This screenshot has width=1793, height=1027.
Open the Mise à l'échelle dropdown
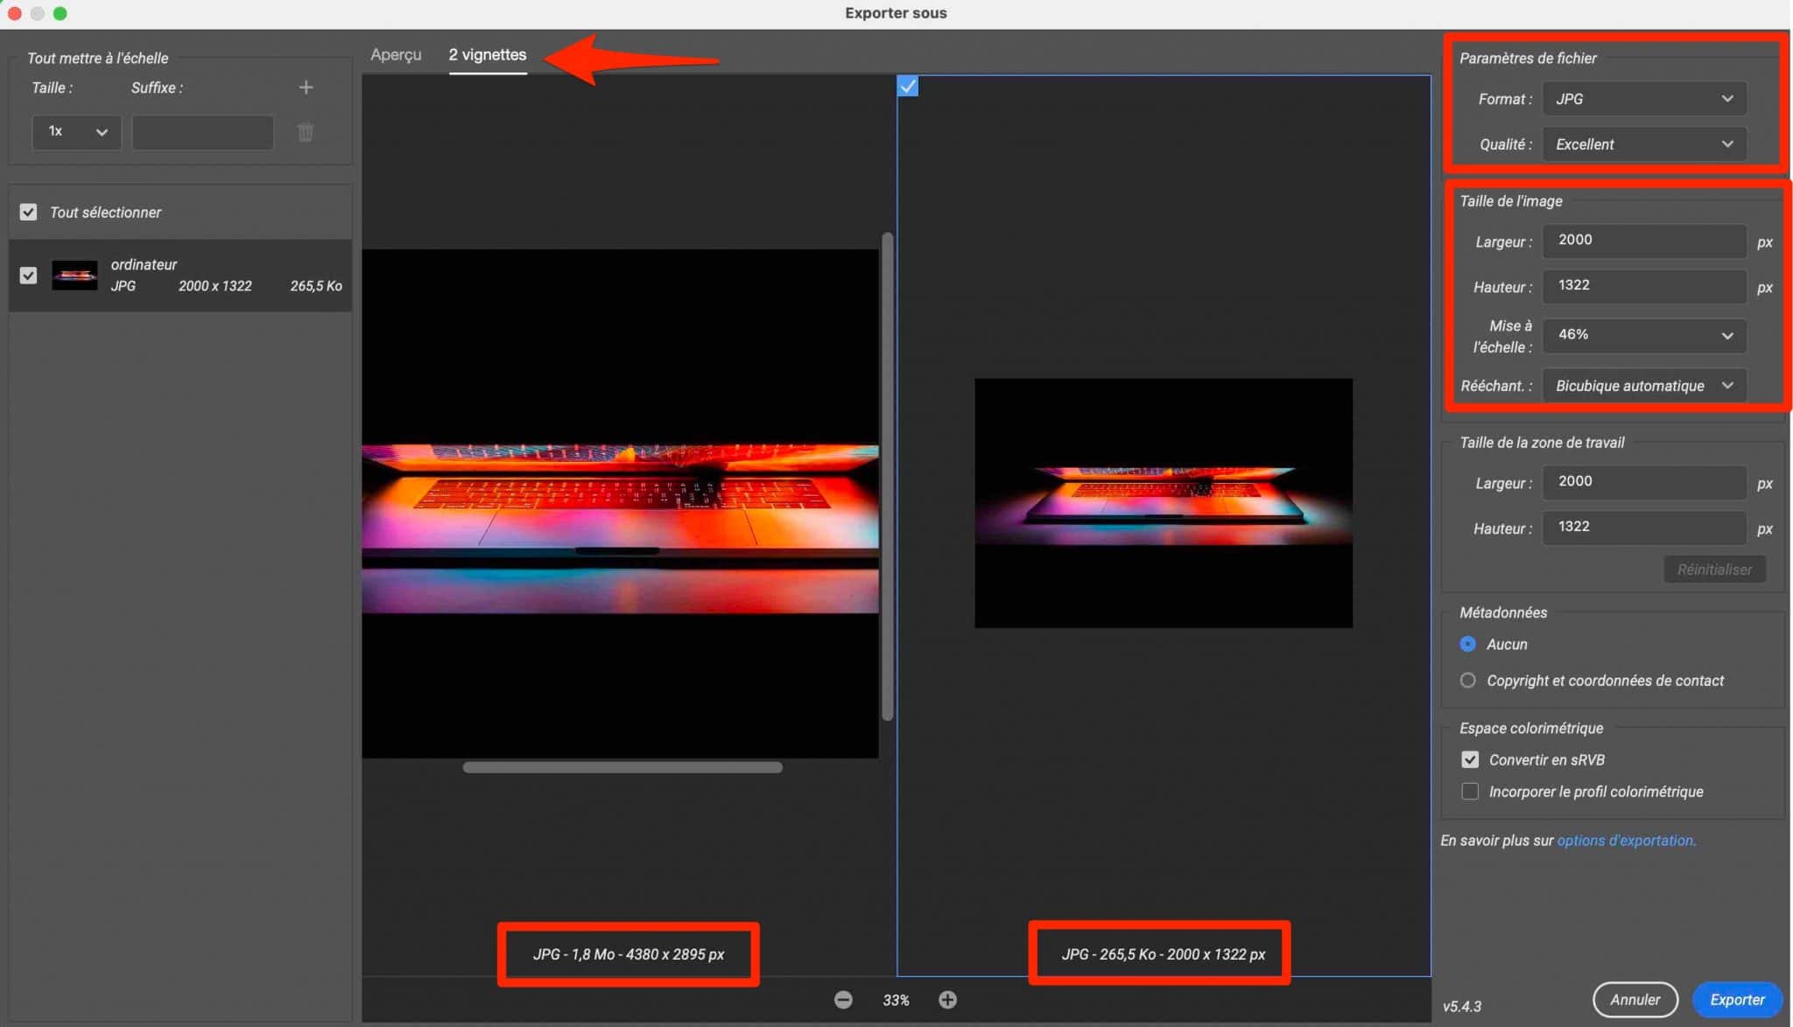click(x=1642, y=335)
